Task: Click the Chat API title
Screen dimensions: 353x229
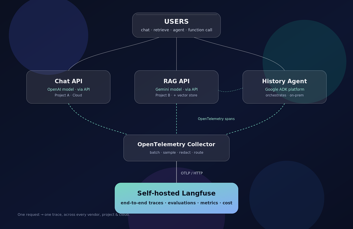Action: [x=69, y=81]
